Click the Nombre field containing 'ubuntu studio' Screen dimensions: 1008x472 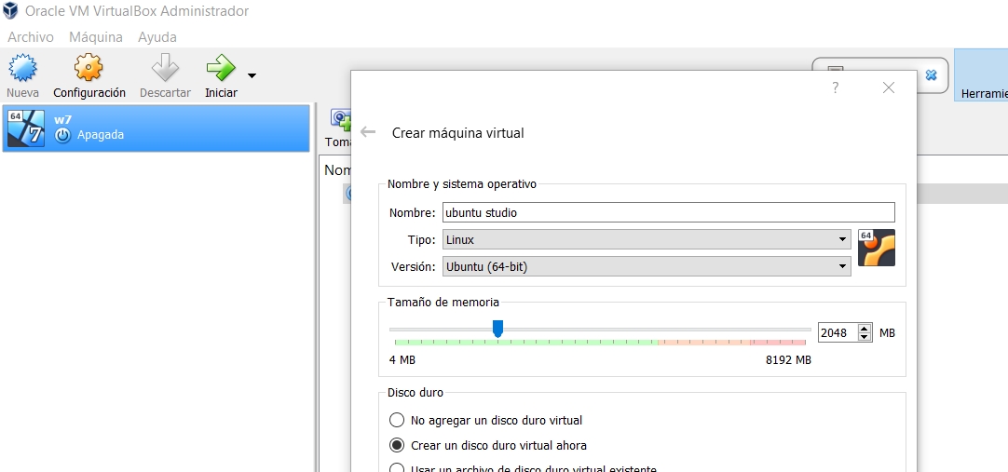point(668,212)
